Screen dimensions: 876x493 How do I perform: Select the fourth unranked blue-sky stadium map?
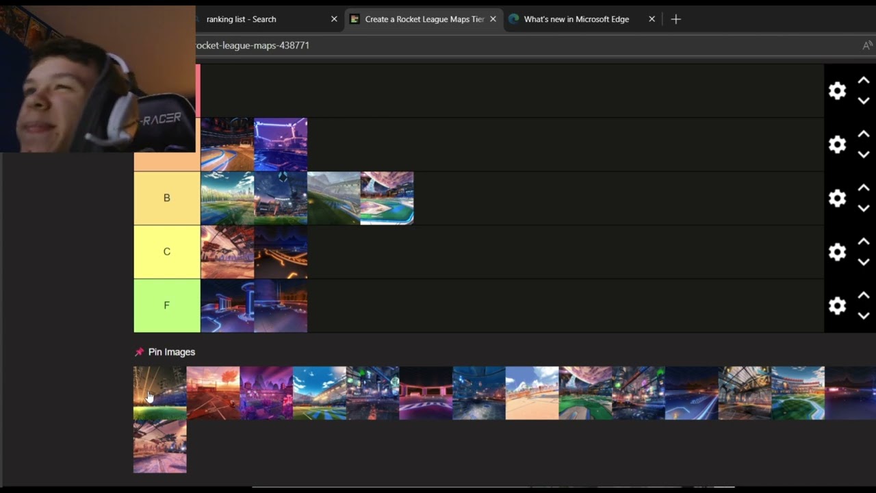(320, 393)
